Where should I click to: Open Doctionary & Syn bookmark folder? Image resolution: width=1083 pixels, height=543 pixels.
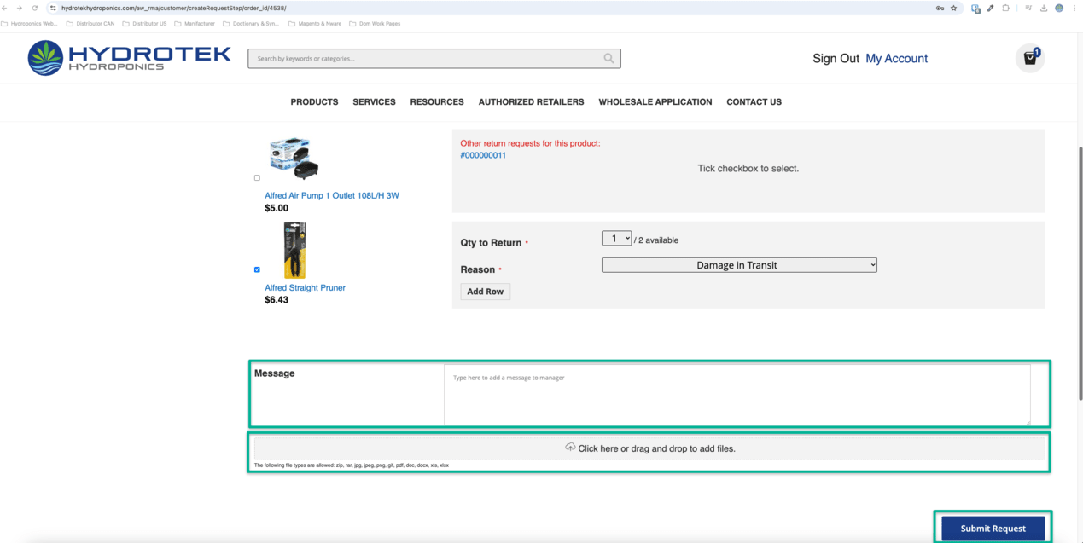[251, 24]
